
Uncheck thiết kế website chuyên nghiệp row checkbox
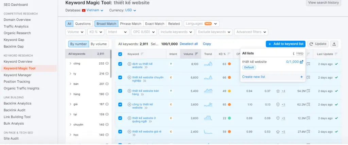120,77
